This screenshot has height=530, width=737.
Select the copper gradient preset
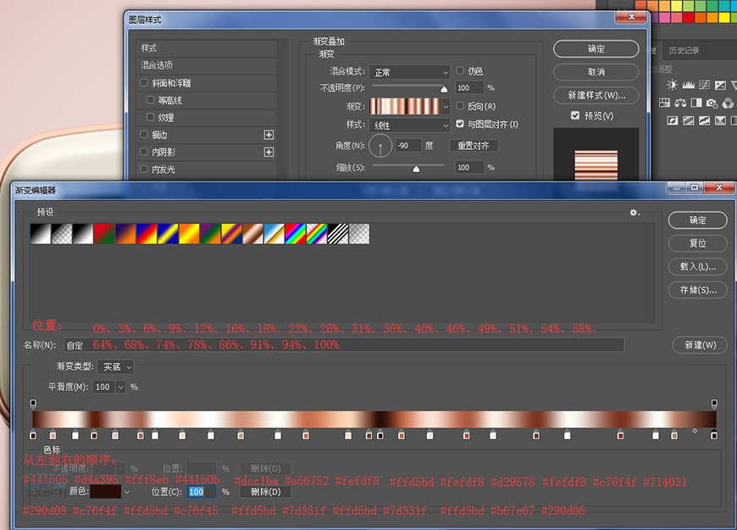click(x=252, y=233)
